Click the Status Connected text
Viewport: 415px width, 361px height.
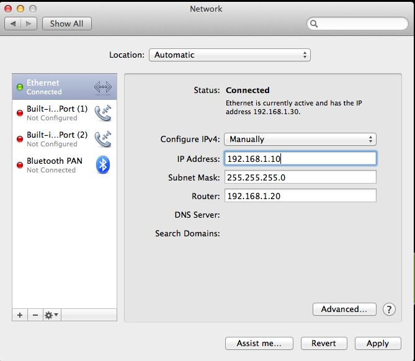coord(248,91)
